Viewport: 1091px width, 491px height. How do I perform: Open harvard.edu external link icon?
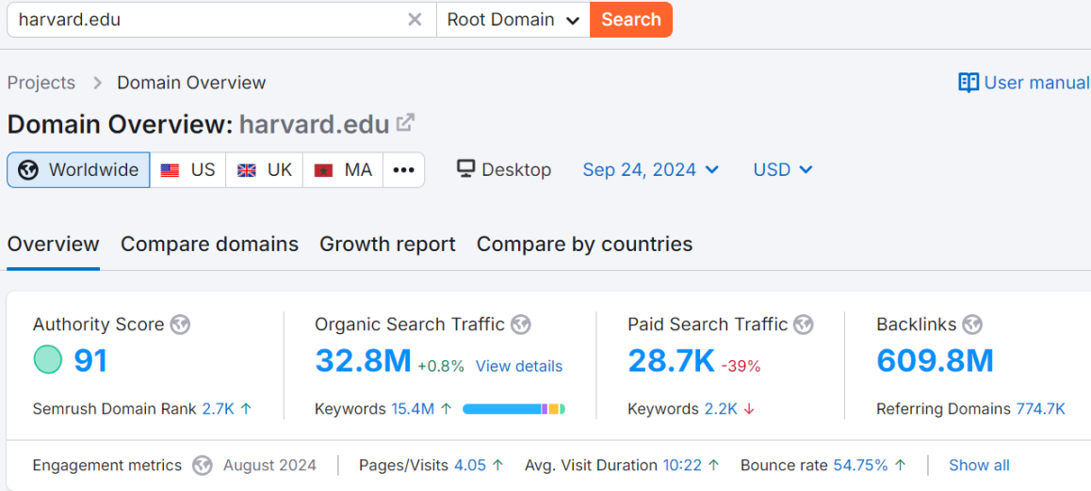coord(405,123)
